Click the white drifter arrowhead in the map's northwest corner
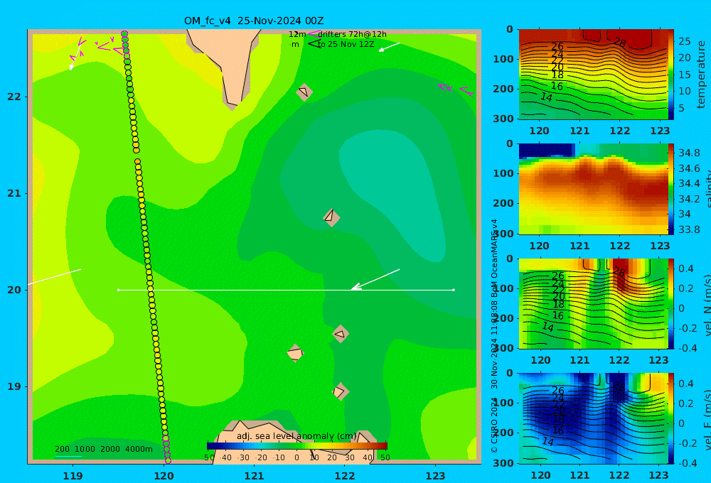Viewport: 711px width, 483px height. (x=71, y=68)
